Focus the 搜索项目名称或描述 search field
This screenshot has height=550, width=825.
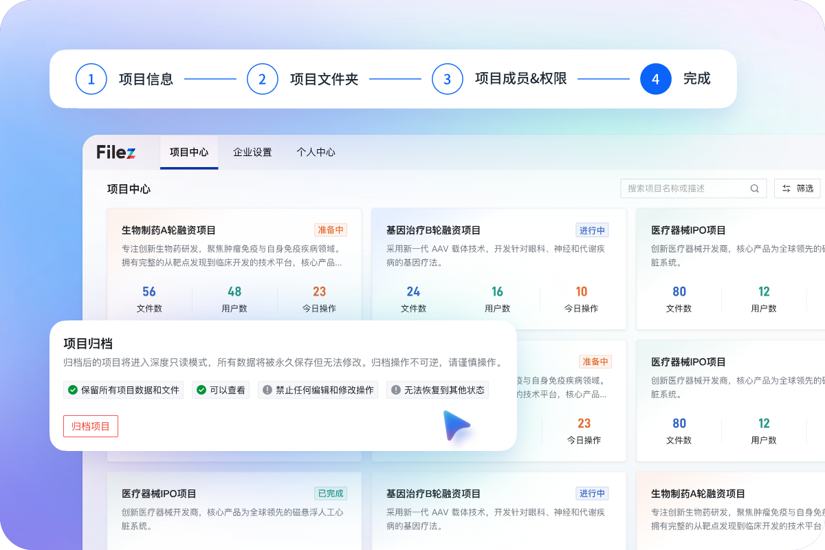[x=684, y=188]
